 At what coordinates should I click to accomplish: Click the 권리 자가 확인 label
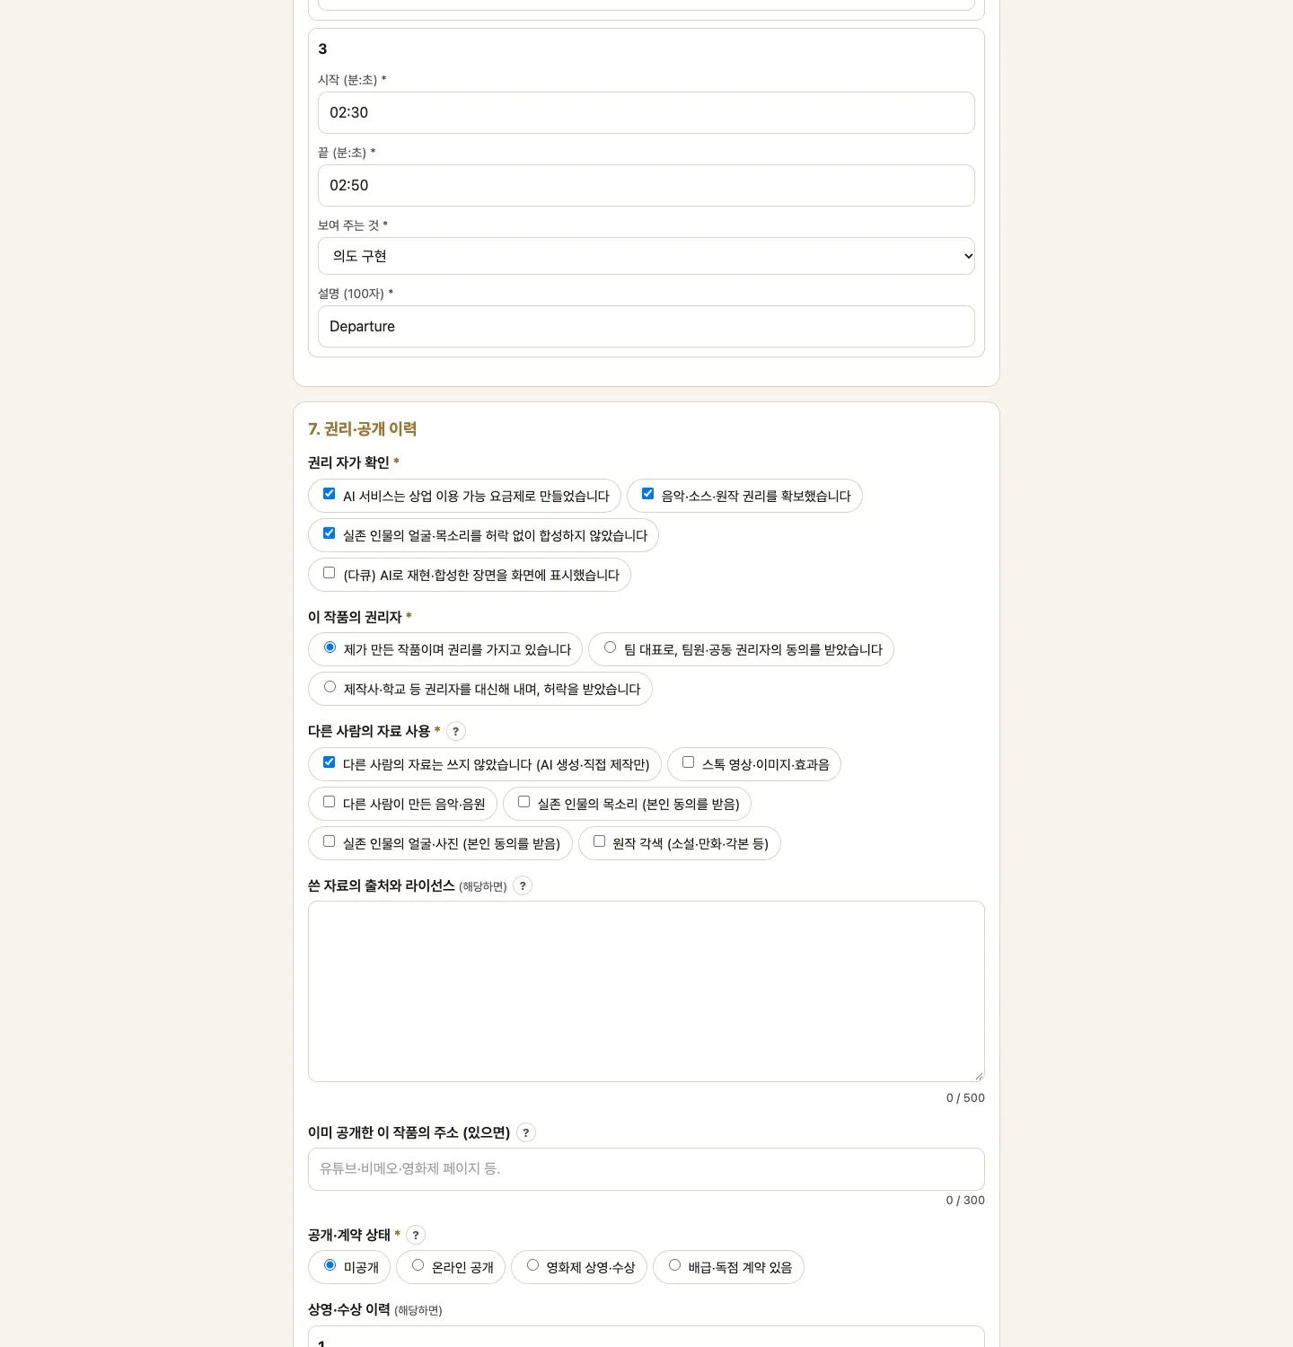click(x=348, y=462)
